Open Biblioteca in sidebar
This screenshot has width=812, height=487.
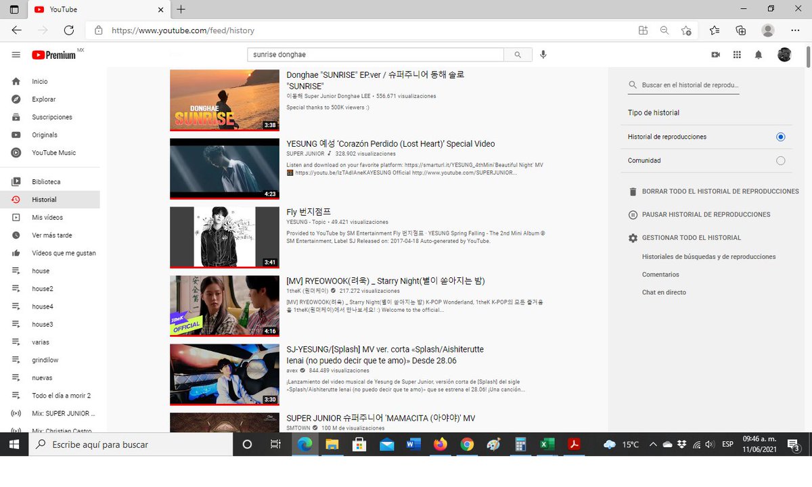50,182
